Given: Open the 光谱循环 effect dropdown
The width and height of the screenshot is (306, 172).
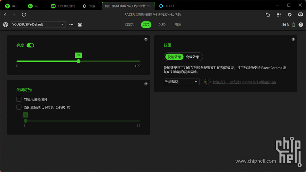Looking at the screenshot, I should point(181,82).
